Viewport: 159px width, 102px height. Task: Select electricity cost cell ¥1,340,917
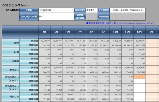click(x=104, y=45)
